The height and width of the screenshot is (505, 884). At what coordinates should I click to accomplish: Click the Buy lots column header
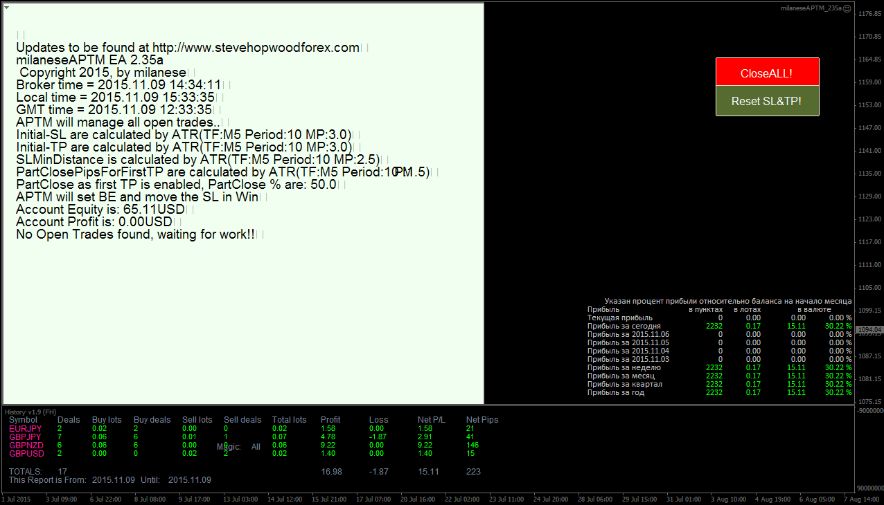pyautogui.click(x=107, y=420)
